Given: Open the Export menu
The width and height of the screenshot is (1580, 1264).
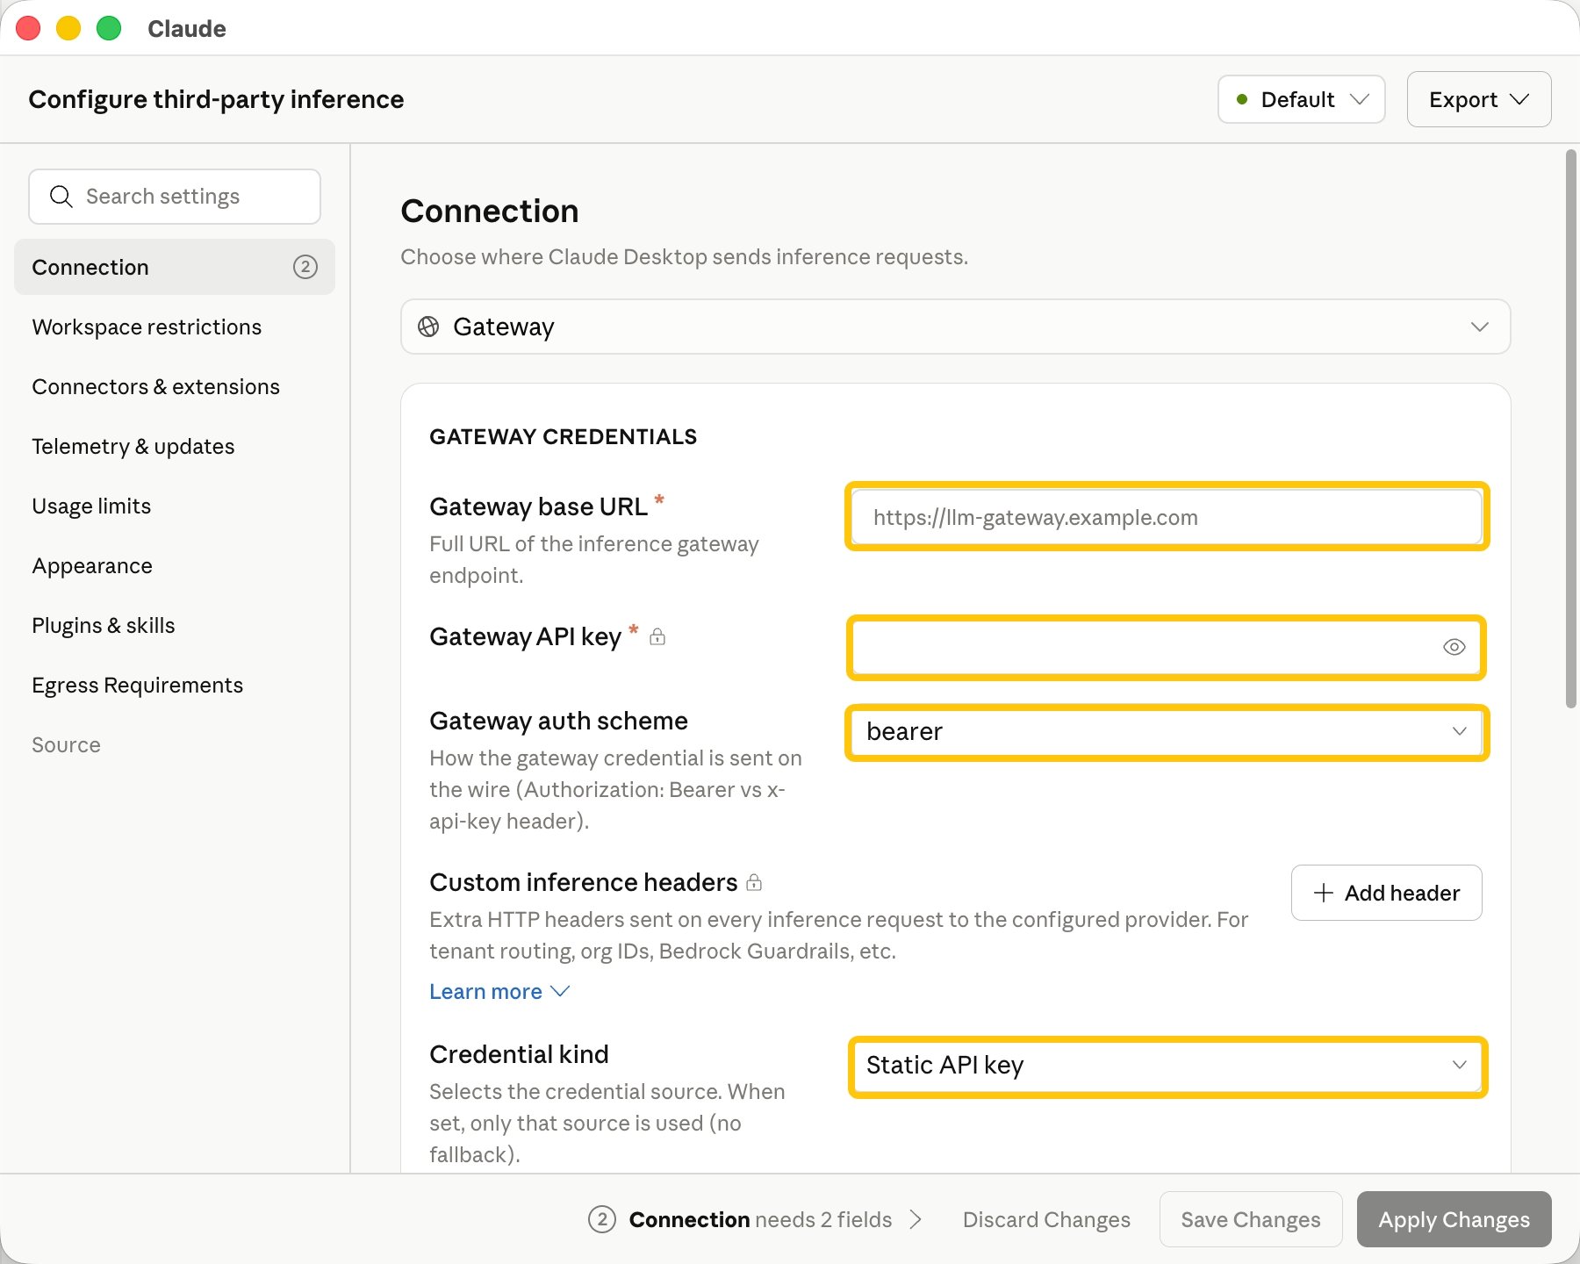Looking at the screenshot, I should click(1478, 99).
